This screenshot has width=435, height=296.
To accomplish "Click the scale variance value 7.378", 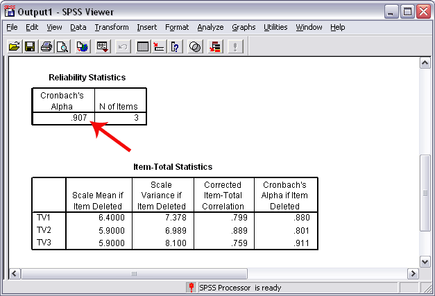I will click(176, 218).
